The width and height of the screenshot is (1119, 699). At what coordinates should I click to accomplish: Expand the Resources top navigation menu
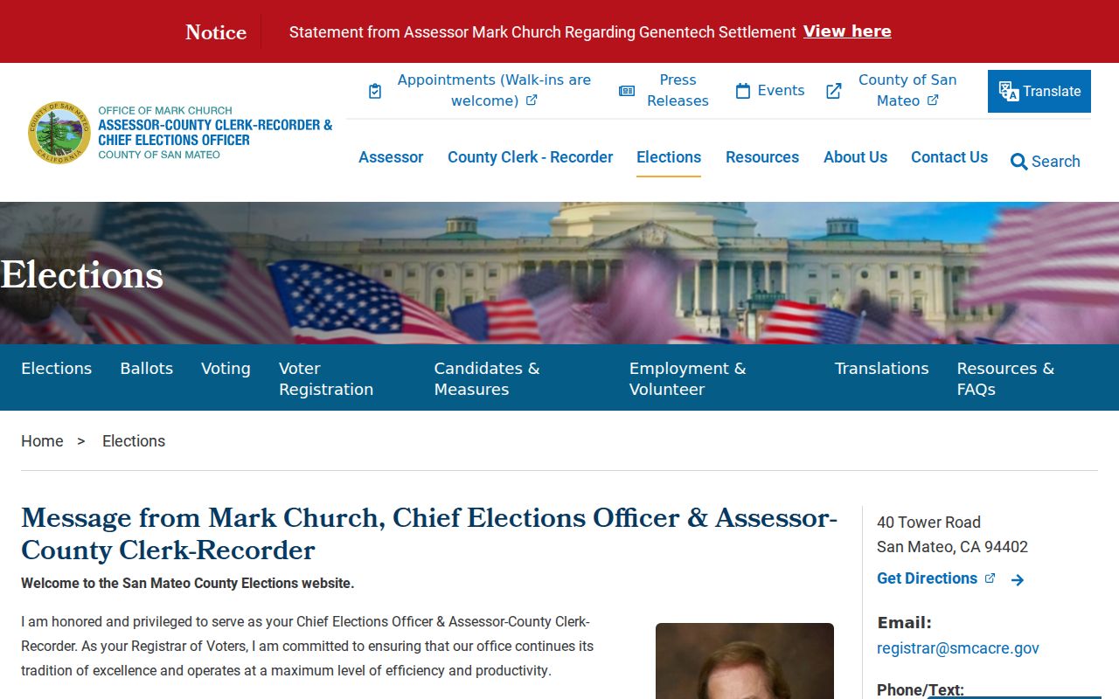click(x=762, y=157)
